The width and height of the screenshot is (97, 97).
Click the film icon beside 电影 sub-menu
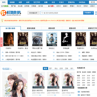[x=49, y=6]
